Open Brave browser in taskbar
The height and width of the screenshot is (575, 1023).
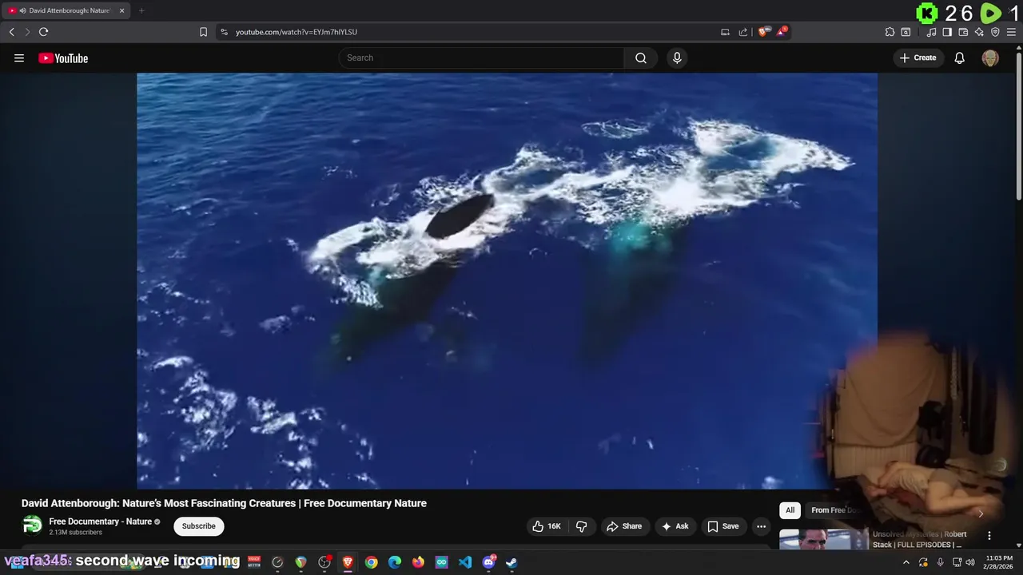[348, 562]
